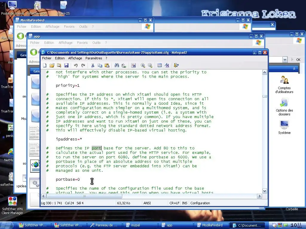
Task: Click the "Lig 330 : 1 741" status bar entry
Action: (51, 203)
